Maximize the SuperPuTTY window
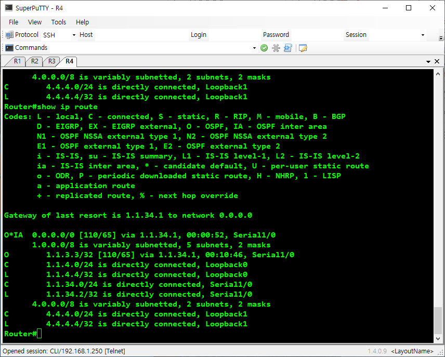Viewport: 445px width, 357px height. [x=409, y=8]
